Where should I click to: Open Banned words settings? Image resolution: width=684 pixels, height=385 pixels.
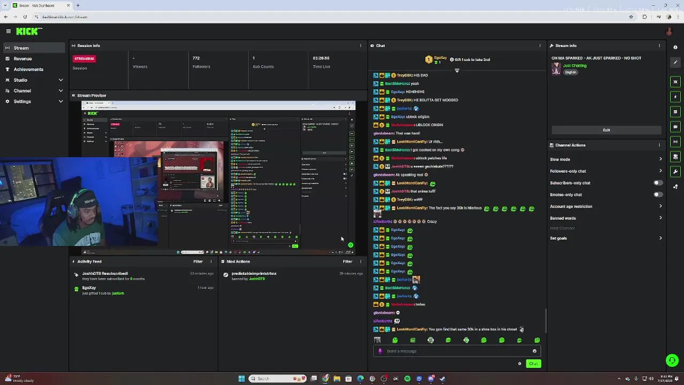coord(606,218)
